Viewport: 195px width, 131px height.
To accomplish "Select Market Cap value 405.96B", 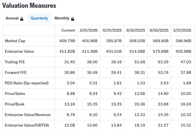I will click(90, 41).
